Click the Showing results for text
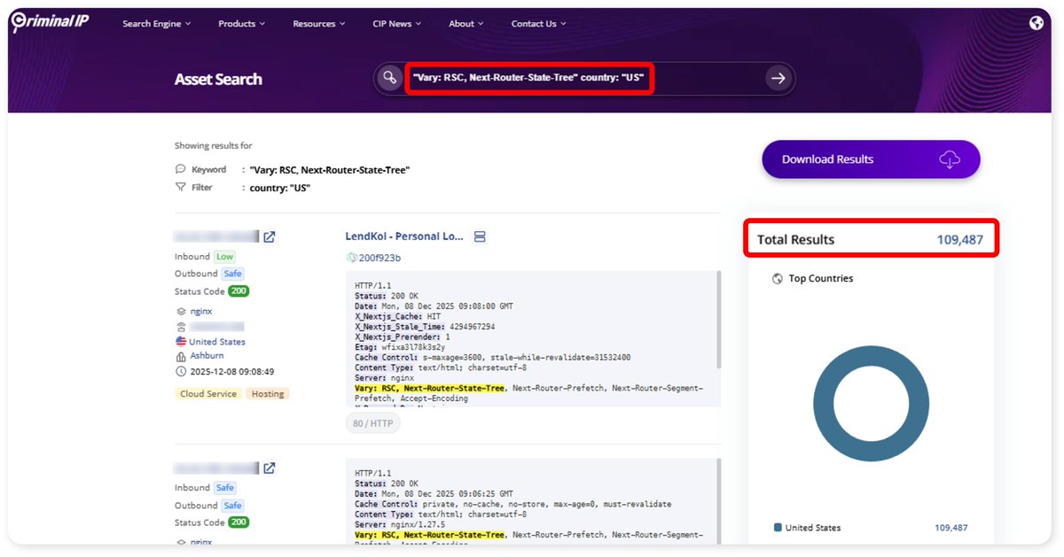Image resolution: width=1064 pixels, height=557 pixels. pyautogui.click(x=214, y=145)
